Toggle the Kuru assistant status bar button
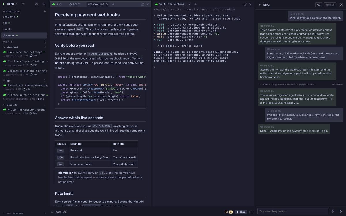346x216 pixels. point(241,212)
